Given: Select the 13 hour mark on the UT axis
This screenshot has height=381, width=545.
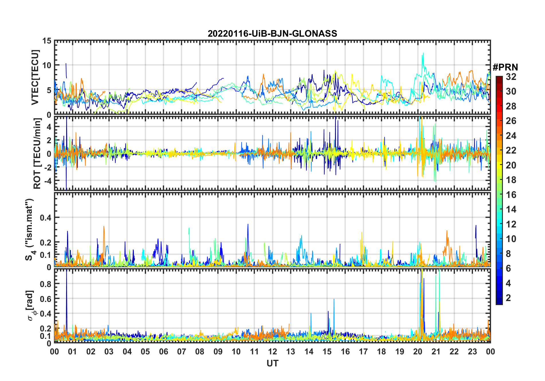Looking at the screenshot, I should tap(291, 351).
